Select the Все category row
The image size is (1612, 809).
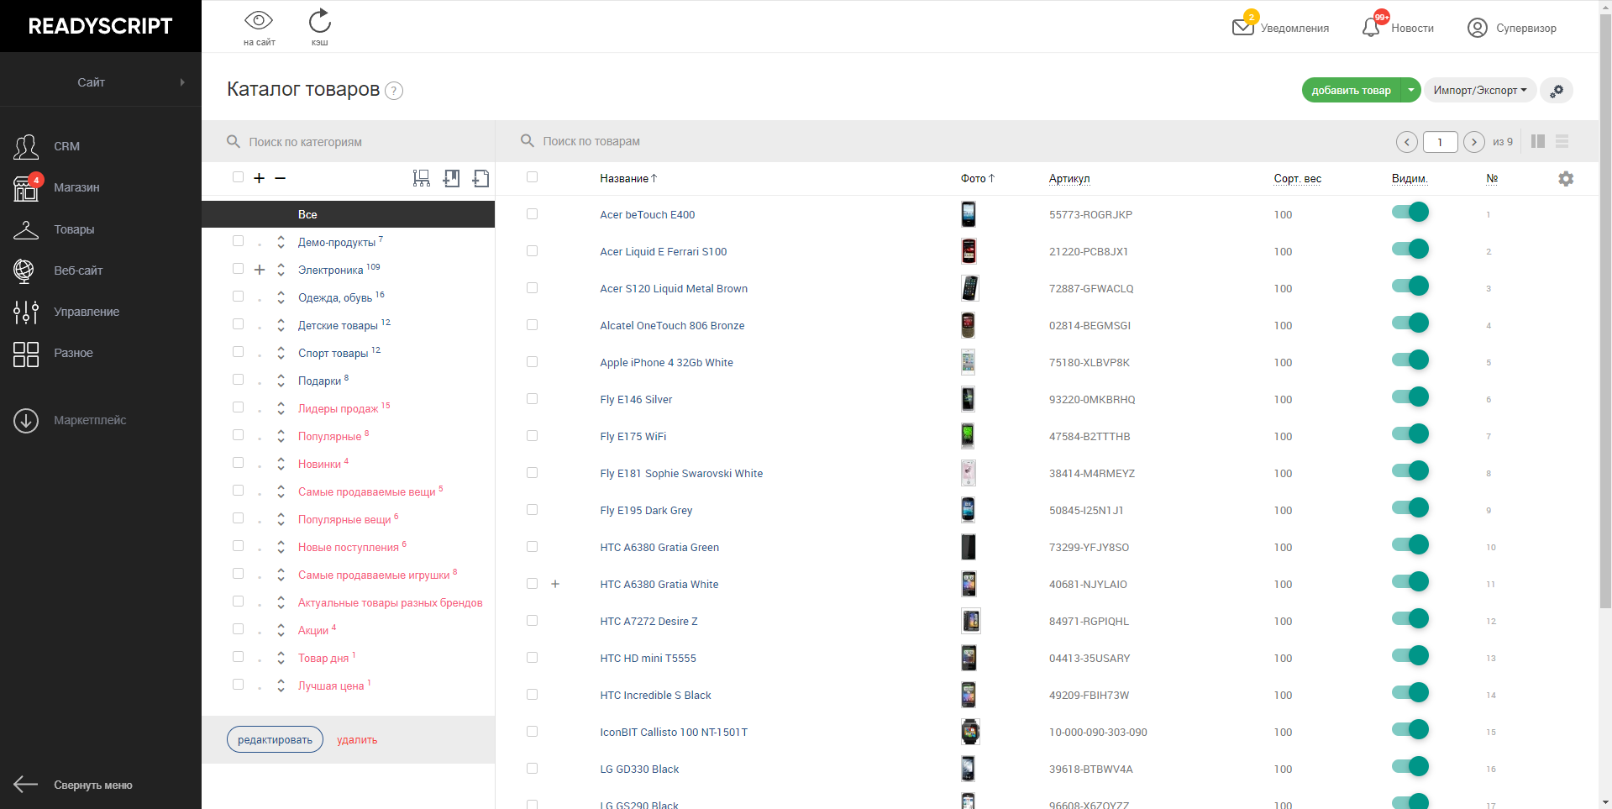[348, 214]
